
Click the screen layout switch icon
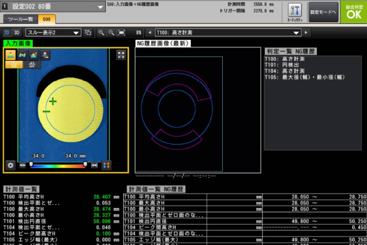point(88,33)
